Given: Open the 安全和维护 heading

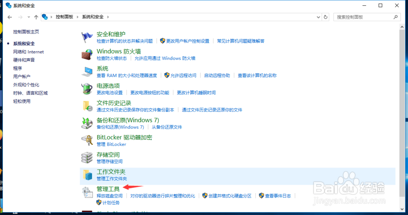Looking at the screenshot, I should pyautogui.click(x=111, y=34).
